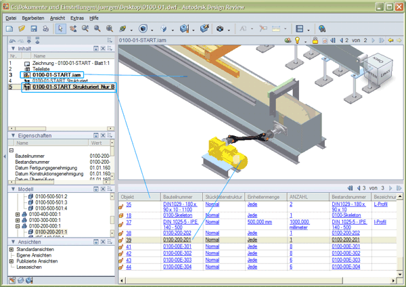406x287 pixels.
Task: Select 0100-01-START.iam in Inhalt list
Action: [57, 75]
